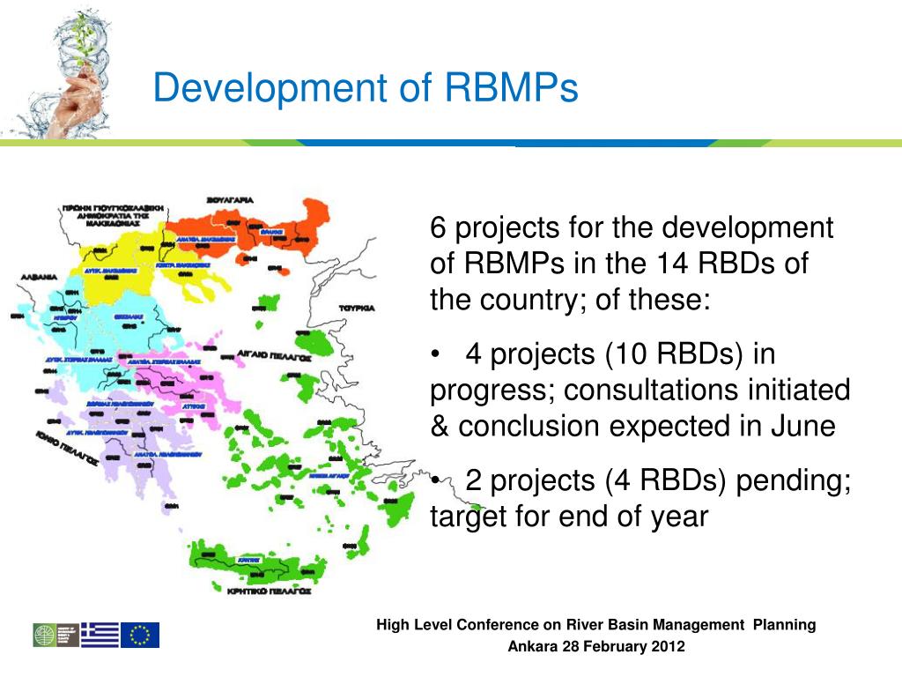Click the green ministry emblem logo

pos(55,635)
